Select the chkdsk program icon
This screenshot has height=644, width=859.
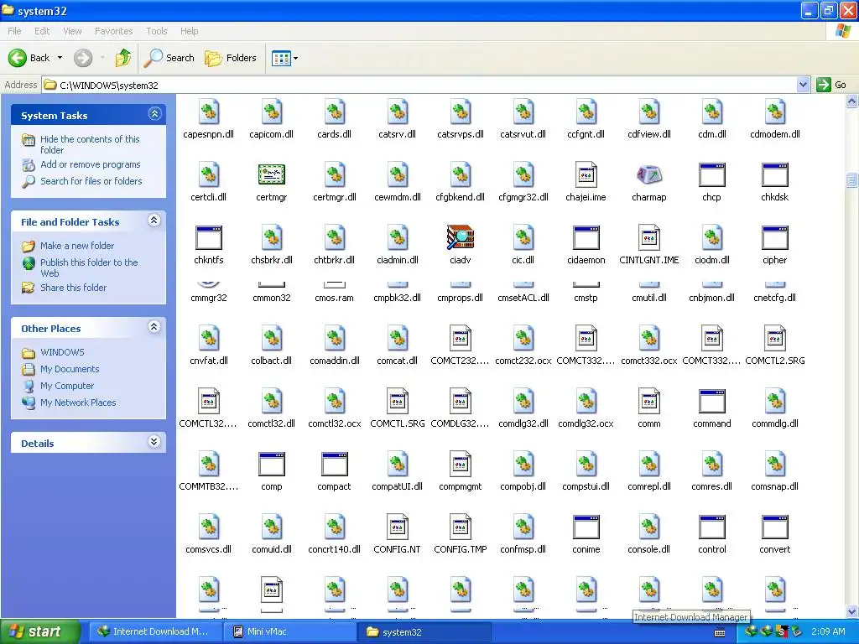click(774, 175)
